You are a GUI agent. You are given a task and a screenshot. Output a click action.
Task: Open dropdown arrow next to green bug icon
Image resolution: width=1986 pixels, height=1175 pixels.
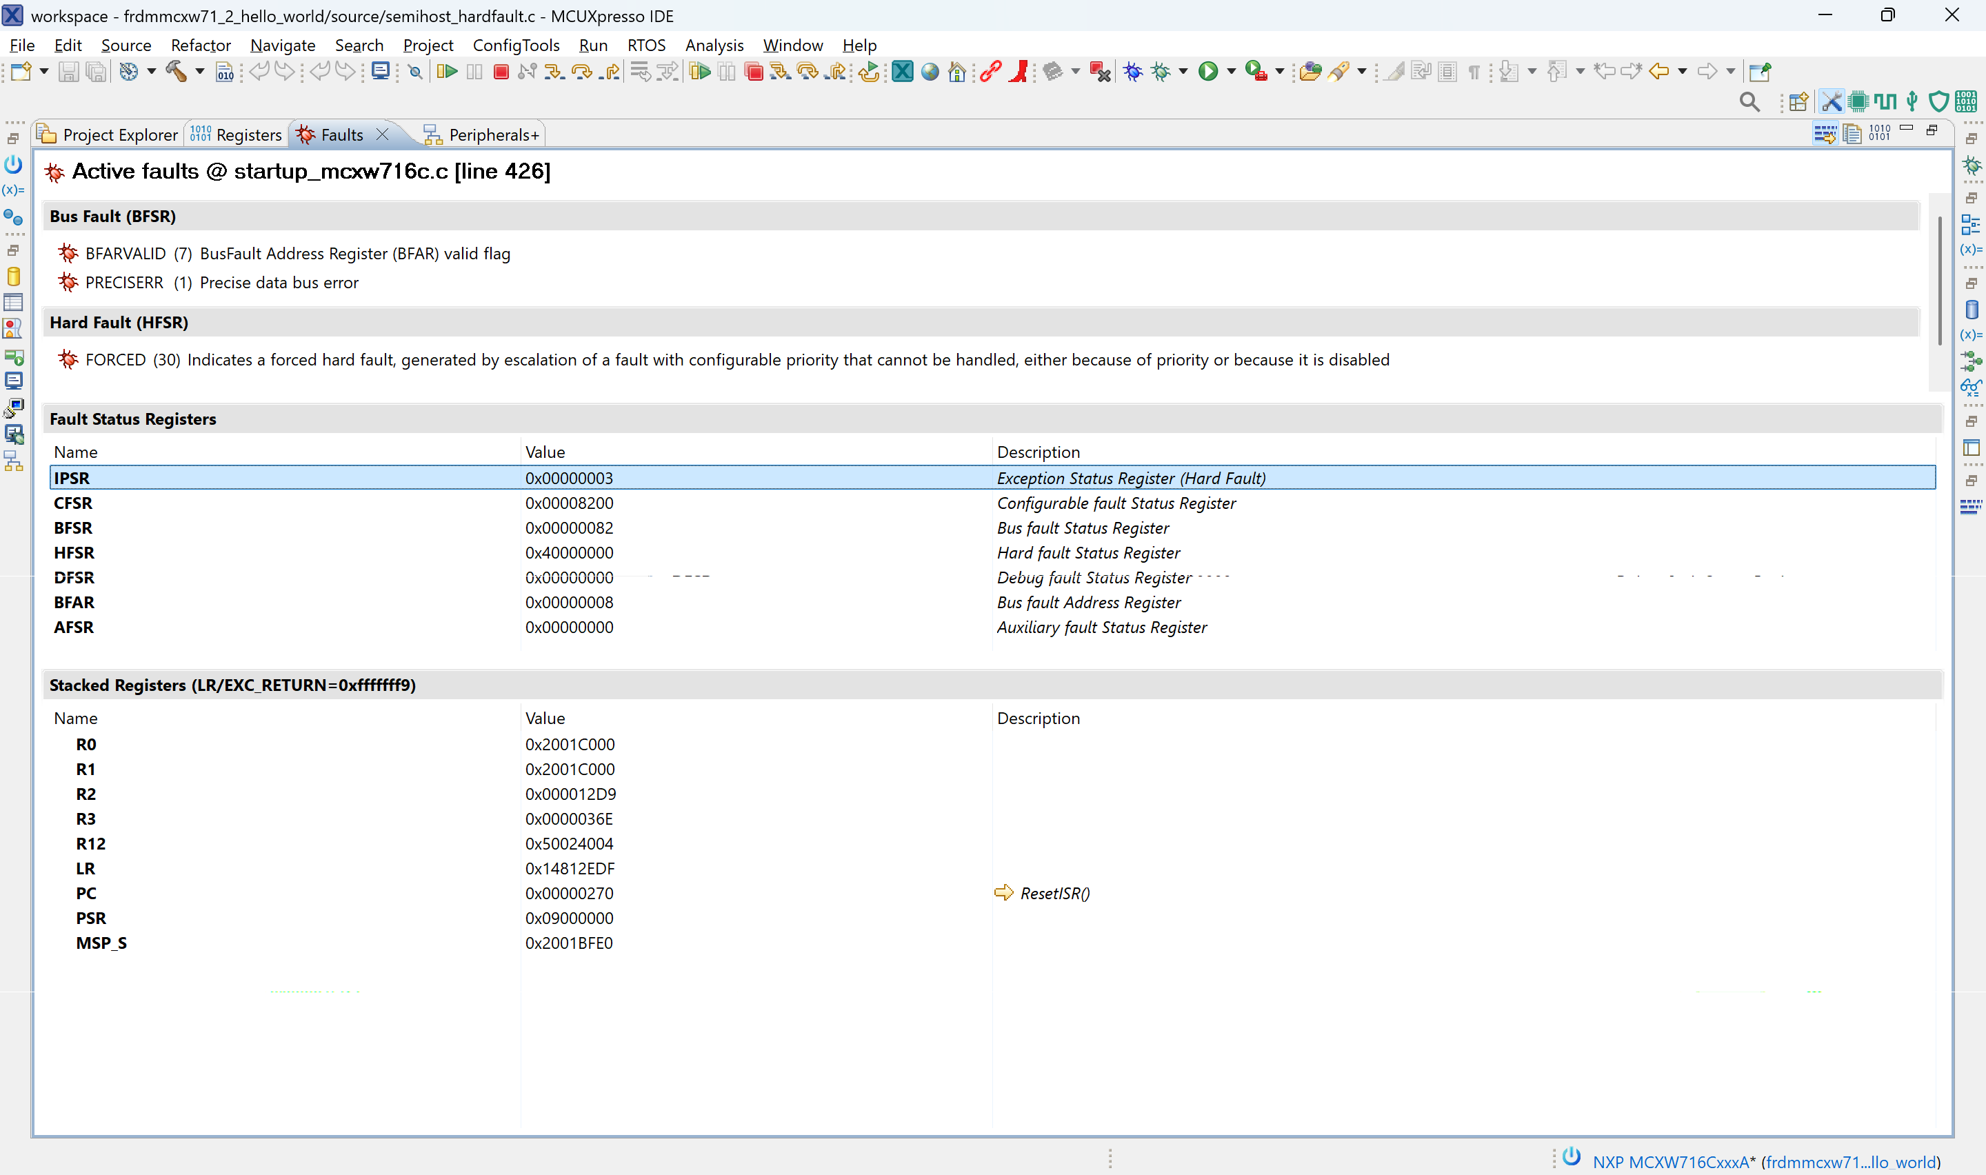click(1183, 72)
